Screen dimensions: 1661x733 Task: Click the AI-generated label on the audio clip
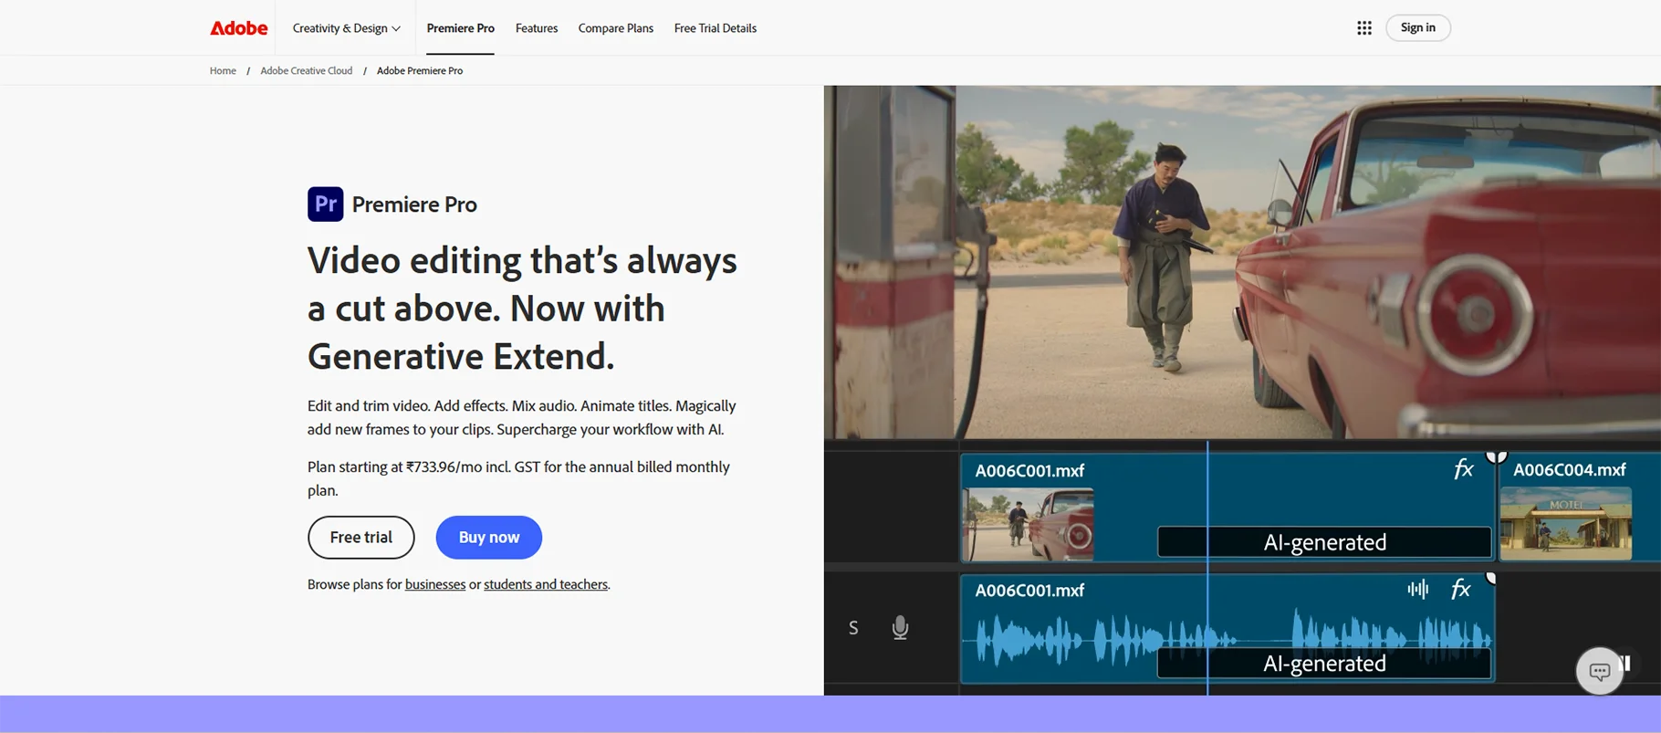[1324, 664]
